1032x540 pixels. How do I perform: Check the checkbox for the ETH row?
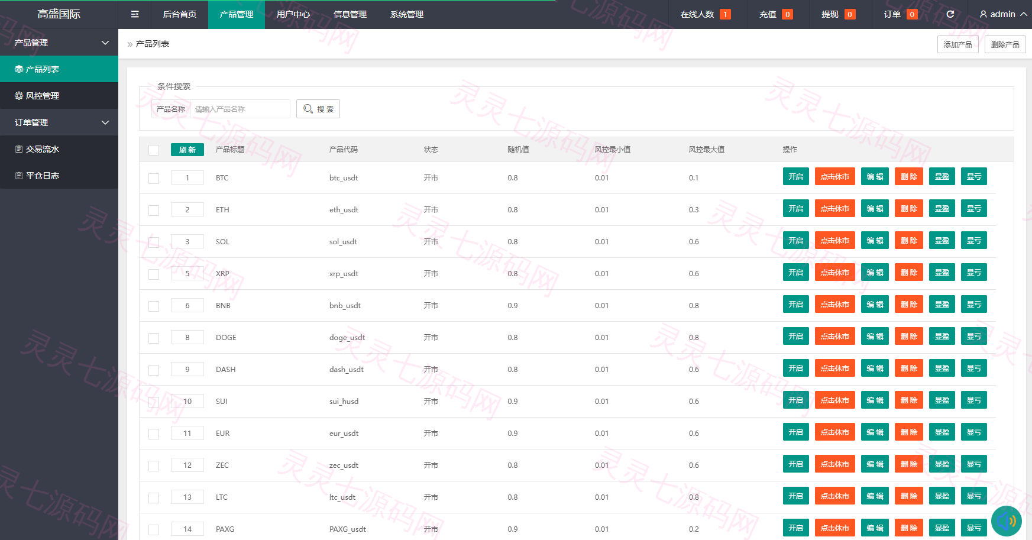pos(154,210)
